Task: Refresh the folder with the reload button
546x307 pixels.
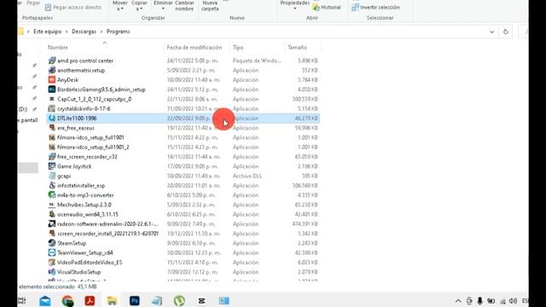Action: click(506, 32)
